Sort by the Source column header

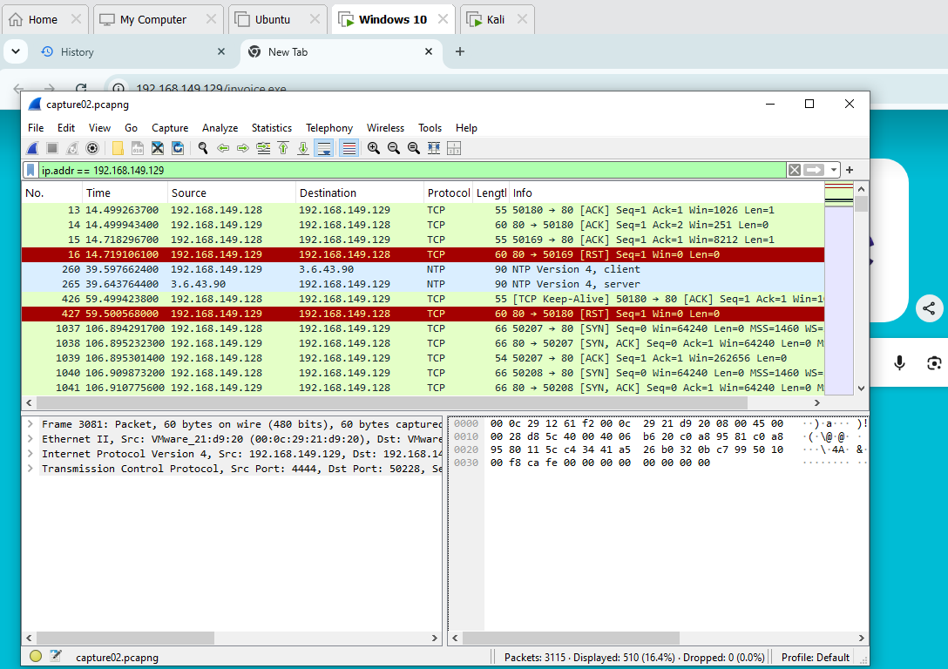point(232,193)
